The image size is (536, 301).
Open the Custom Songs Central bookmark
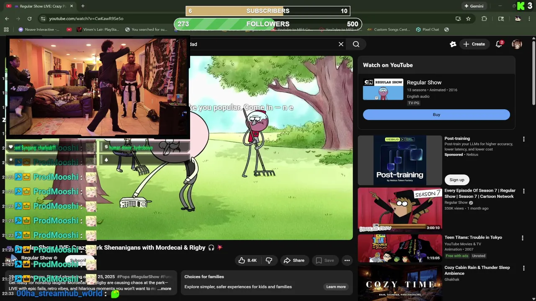click(388, 29)
